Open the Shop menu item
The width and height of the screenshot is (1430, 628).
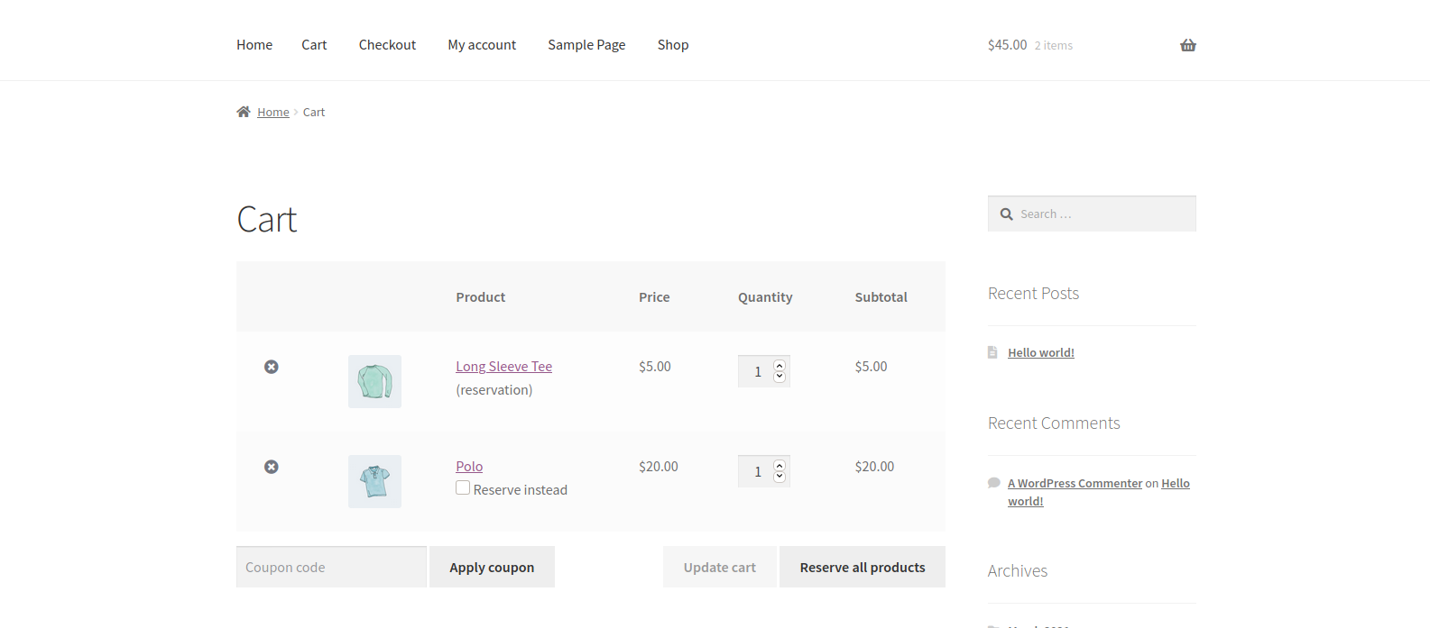(673, 45)
